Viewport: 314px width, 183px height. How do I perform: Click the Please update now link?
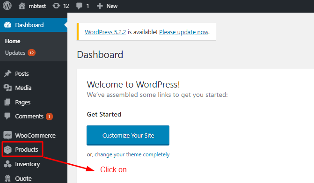pyautogui.click(x=184, y=32)
